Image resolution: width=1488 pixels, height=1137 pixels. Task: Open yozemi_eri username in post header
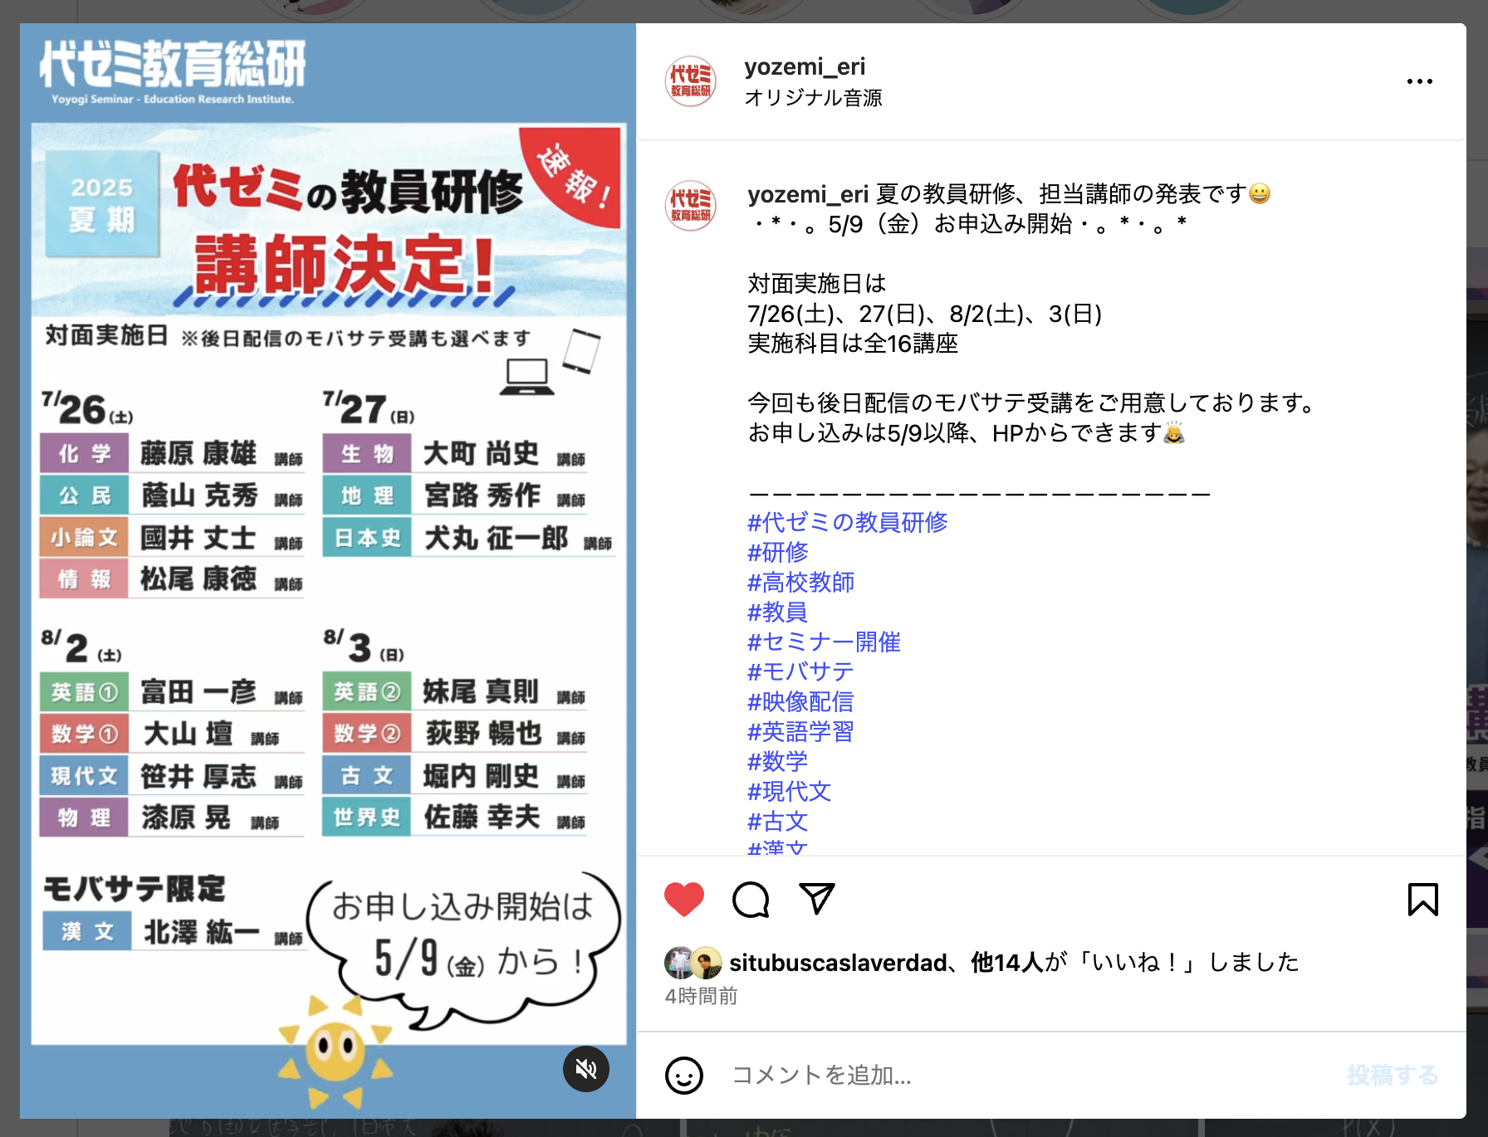tap(805, 66)
